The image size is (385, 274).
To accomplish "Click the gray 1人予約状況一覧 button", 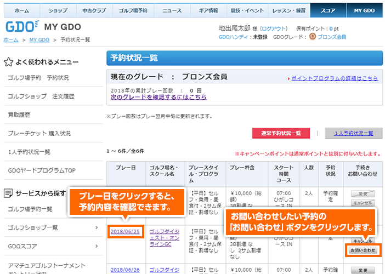I will [354, 133].
